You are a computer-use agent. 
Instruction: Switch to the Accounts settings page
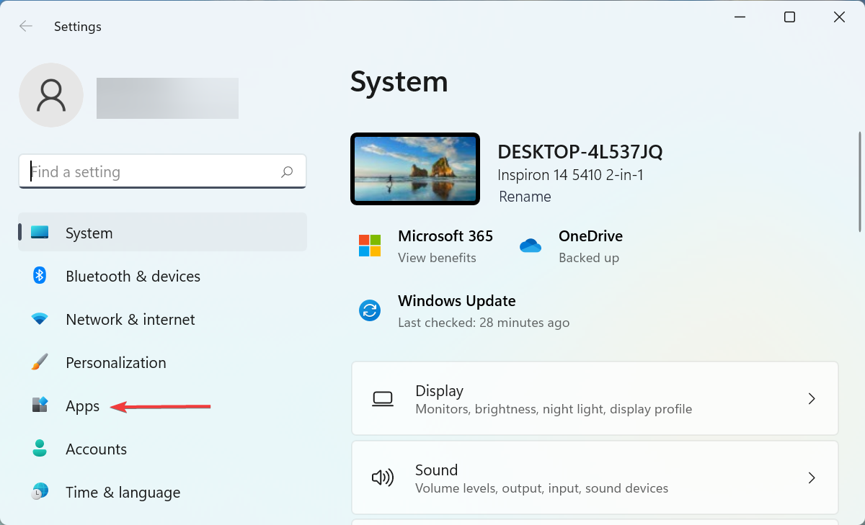(x=96, y=449)
